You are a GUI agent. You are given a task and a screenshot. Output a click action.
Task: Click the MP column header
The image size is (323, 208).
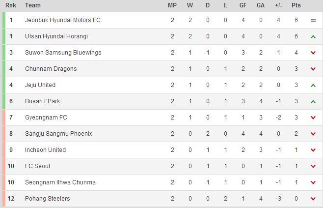tap(172, 5)
